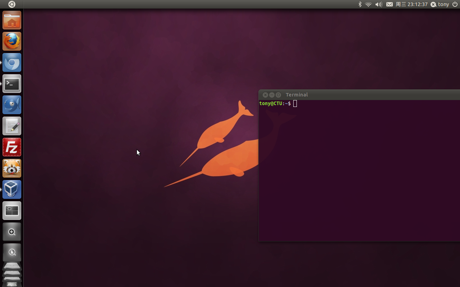Select the Terminal launcher icon

pyautogui.click(x=12, y=84)
